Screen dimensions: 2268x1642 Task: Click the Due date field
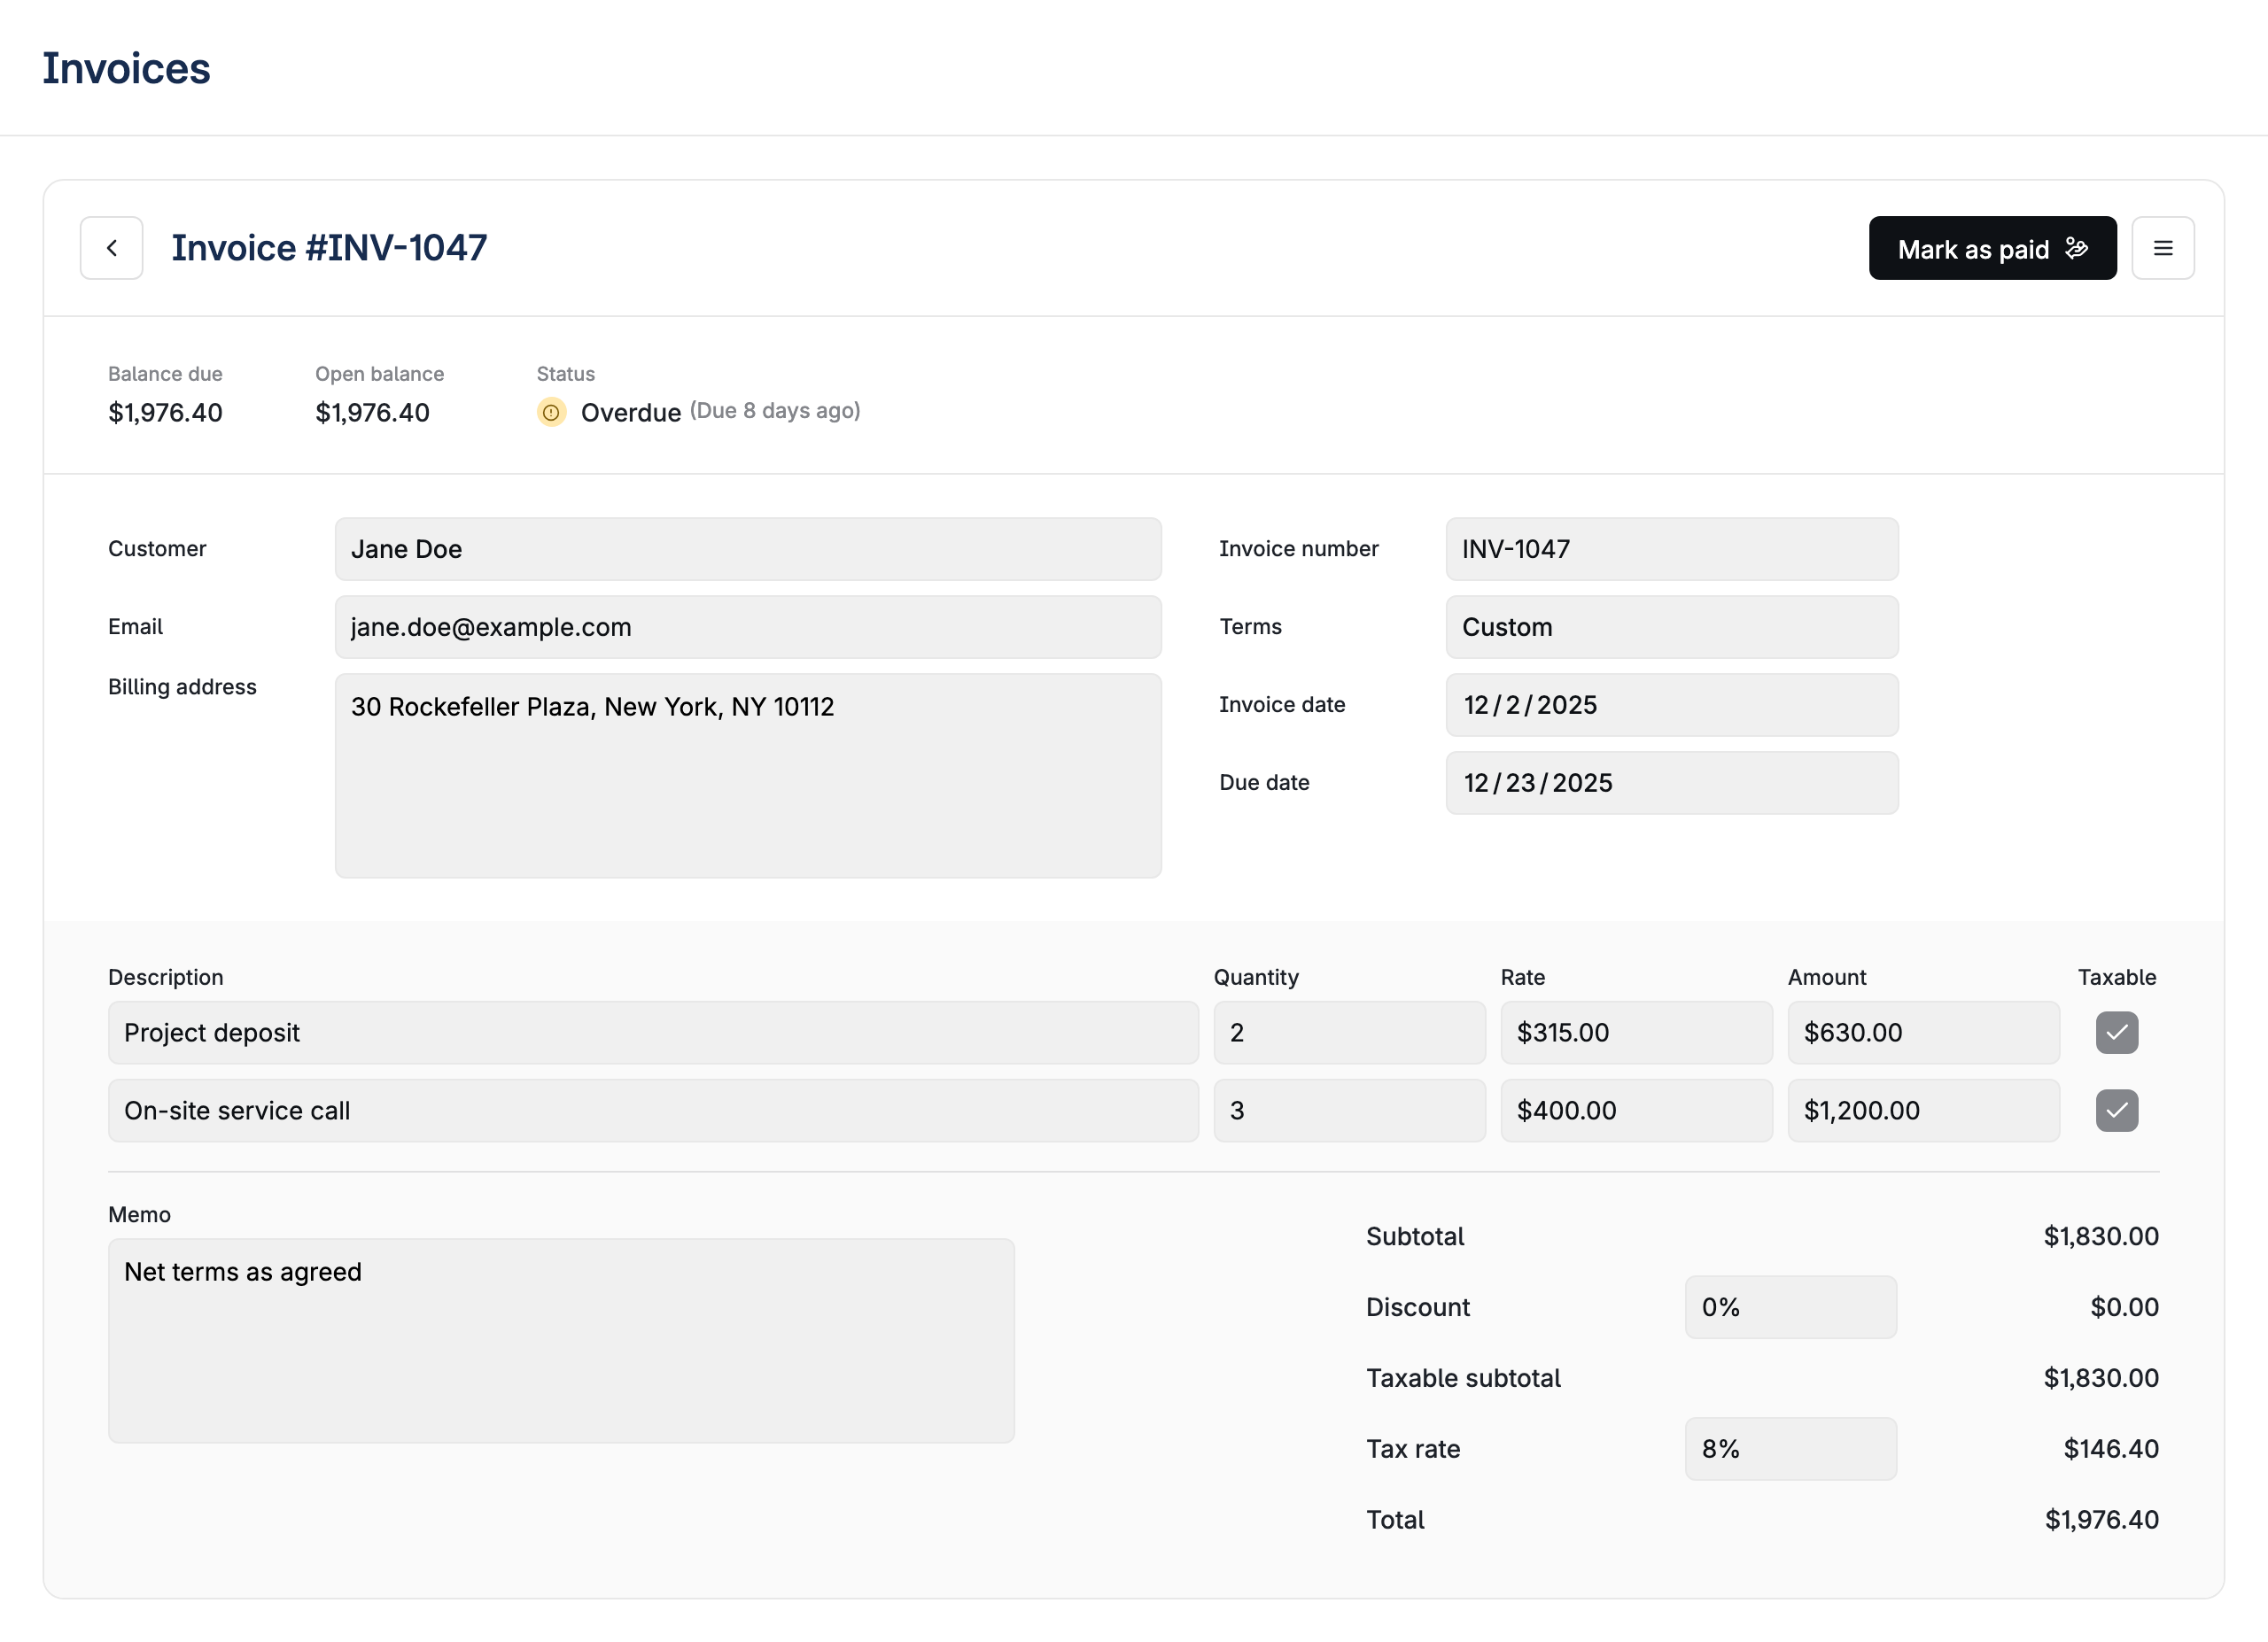[x=1672, y=783]
